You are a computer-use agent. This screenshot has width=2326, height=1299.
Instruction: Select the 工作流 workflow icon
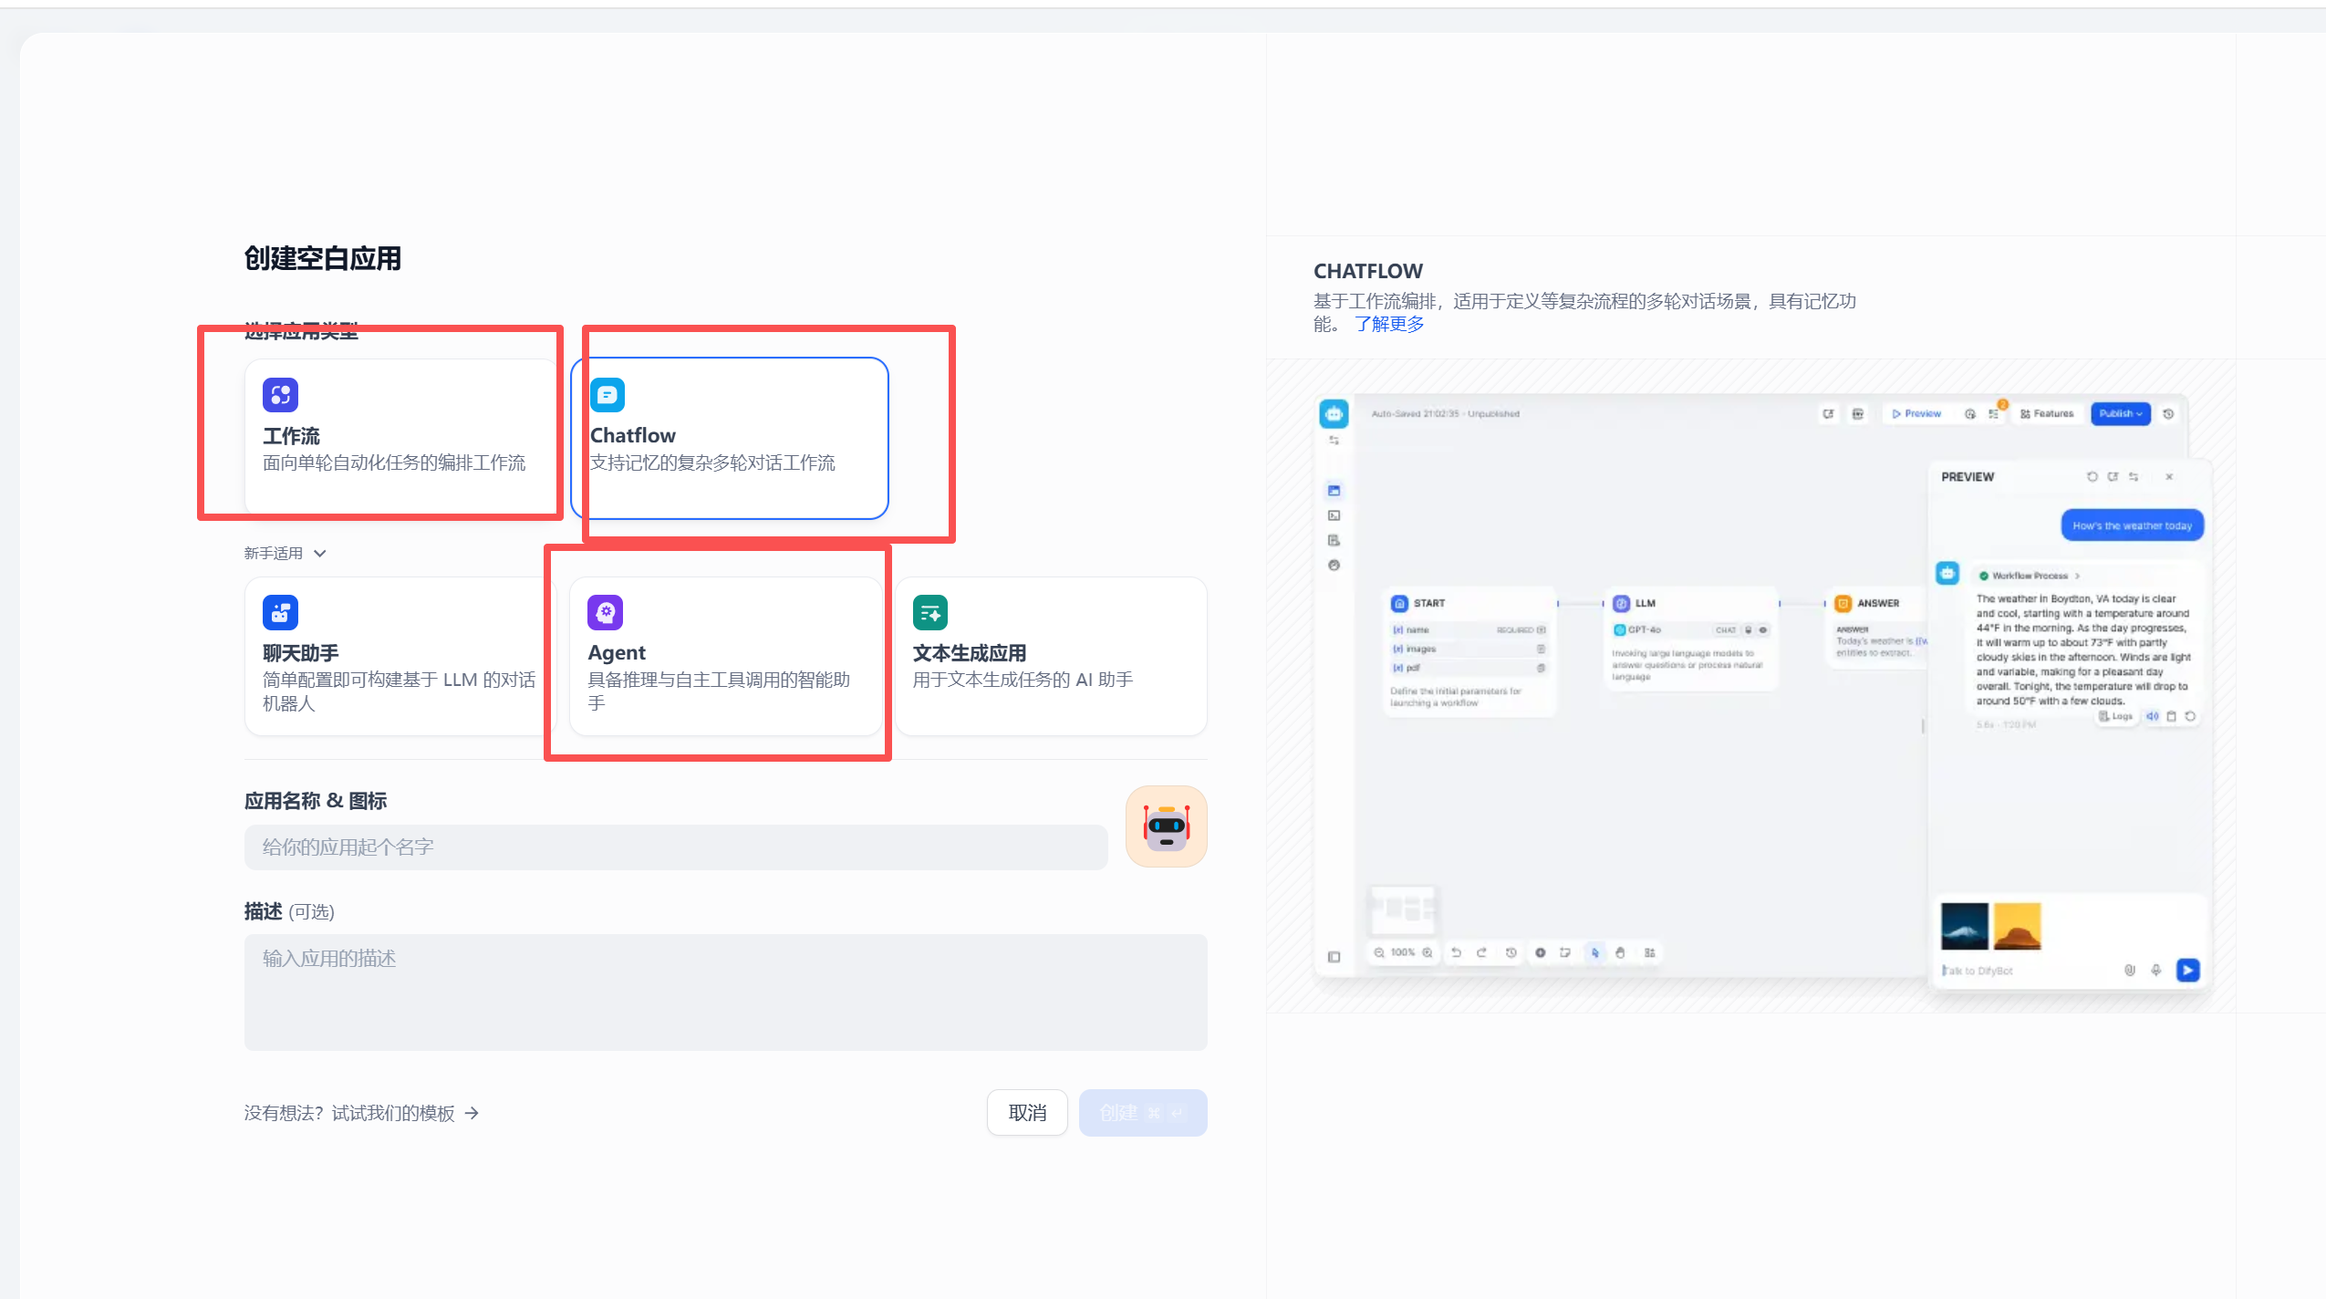279,395
